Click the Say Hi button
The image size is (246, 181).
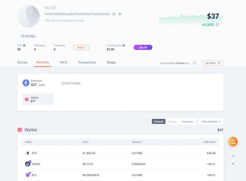click(143, 47)
